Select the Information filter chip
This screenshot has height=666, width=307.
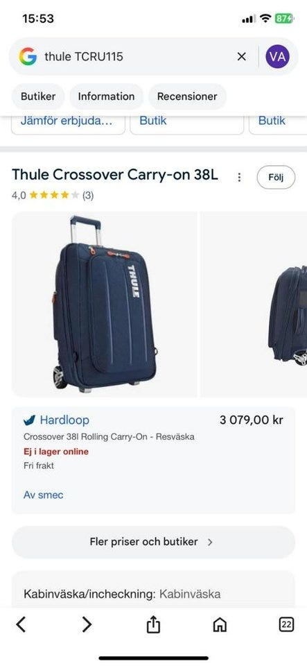107,96
